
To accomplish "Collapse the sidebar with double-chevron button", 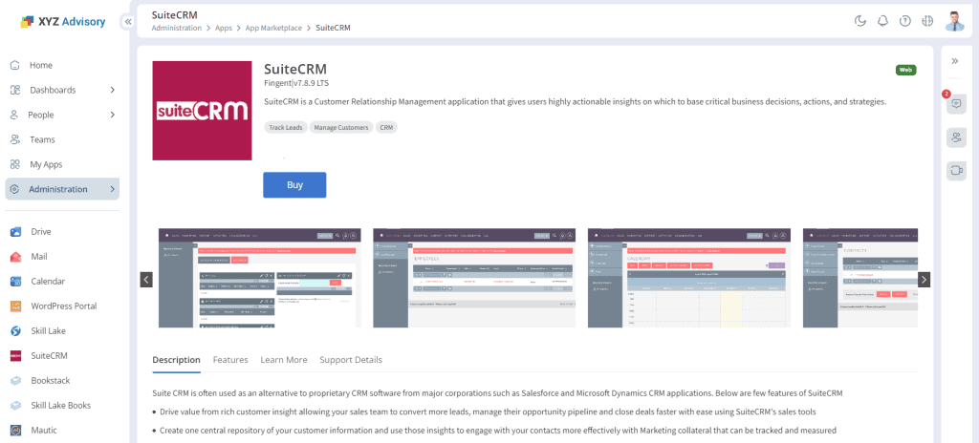I will (128, 22).
